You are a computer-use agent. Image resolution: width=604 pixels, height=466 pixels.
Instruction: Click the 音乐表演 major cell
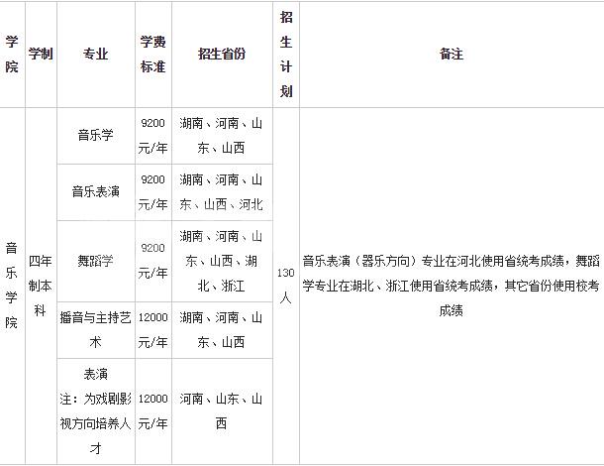[x=96, y=192]
